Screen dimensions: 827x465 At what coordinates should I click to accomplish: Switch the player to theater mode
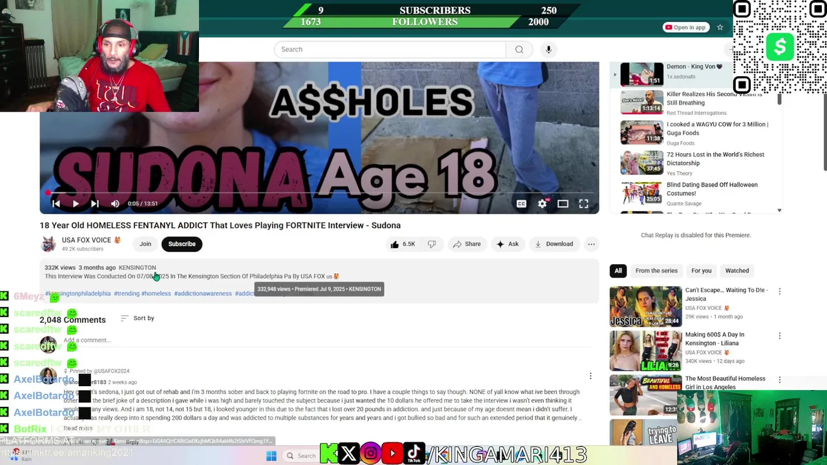[x=563, y=203]
